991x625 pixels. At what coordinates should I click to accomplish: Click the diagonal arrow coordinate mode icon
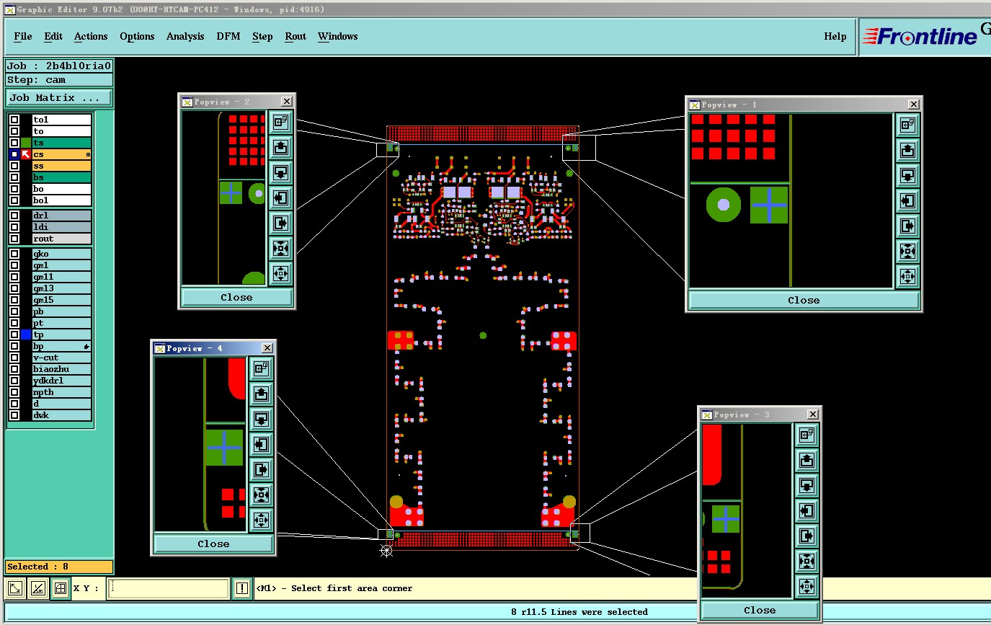[14, 588]
